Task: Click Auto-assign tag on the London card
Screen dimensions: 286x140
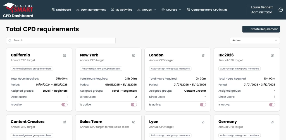Action: [x=170, y=69]
